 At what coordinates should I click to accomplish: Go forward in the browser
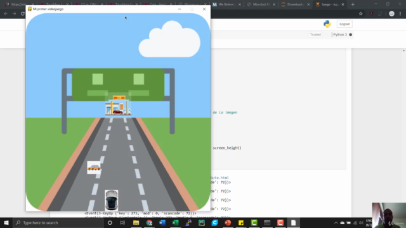click(14, 14)
